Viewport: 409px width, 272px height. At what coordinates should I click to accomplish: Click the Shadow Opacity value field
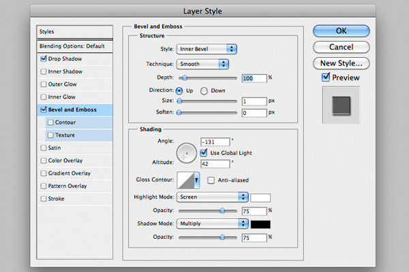(x=254, y=238)
